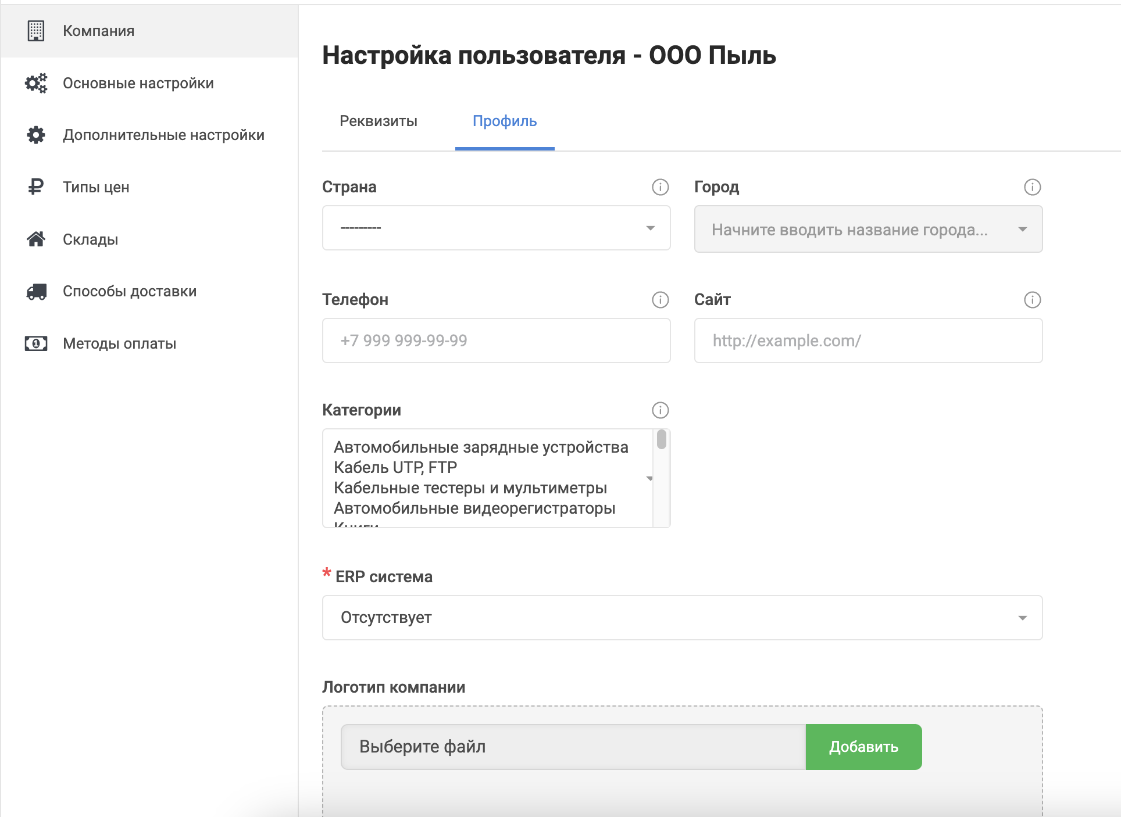Click the info icon next to Город
Screen dimensions: 1121x817
1032,187
